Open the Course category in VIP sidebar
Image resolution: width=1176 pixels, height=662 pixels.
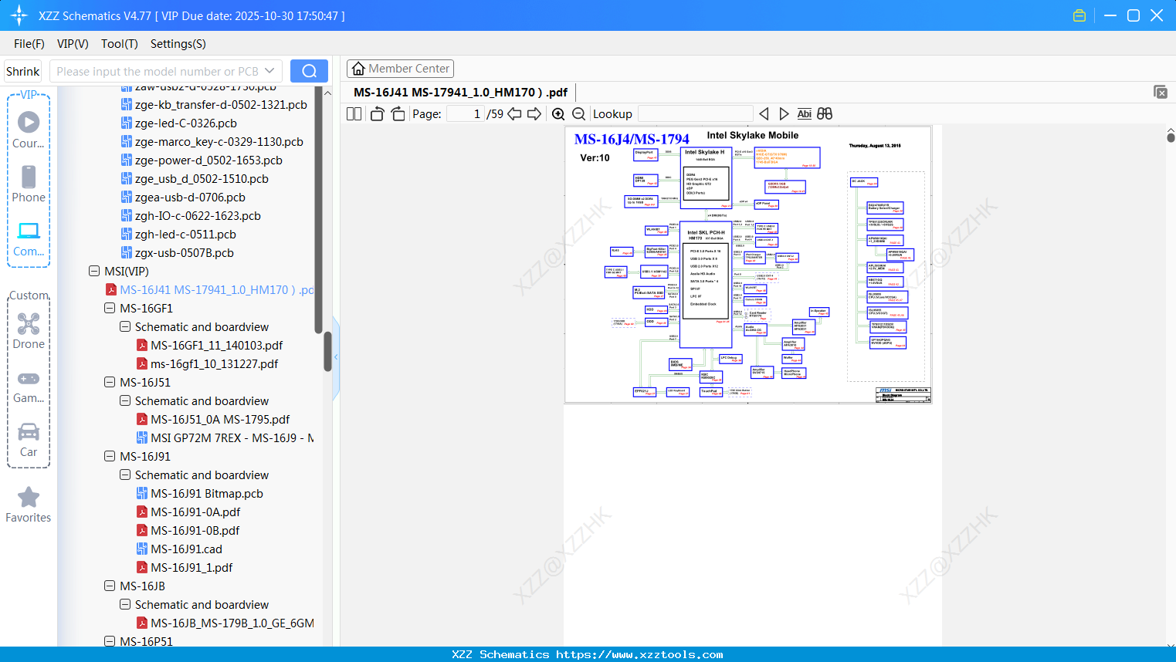pyautogui.click(x=29, y=130)
